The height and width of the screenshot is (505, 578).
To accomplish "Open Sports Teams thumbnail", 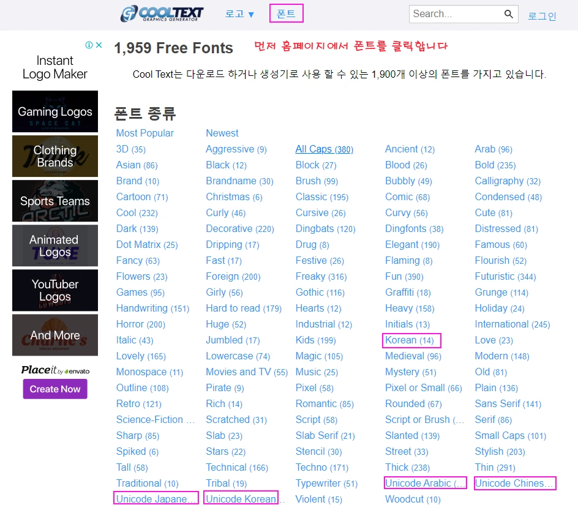I will pyautogui.click(x=55, y=201).
